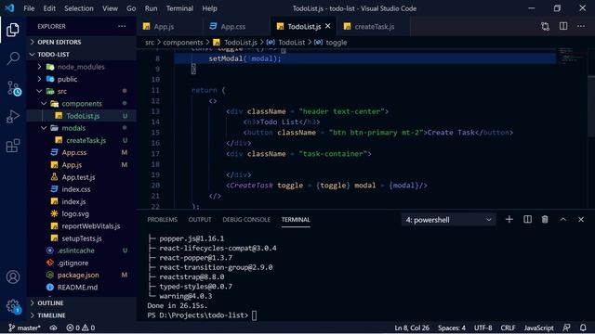
Task: Click the master branch indicator
Action: [x=24, y=328]
